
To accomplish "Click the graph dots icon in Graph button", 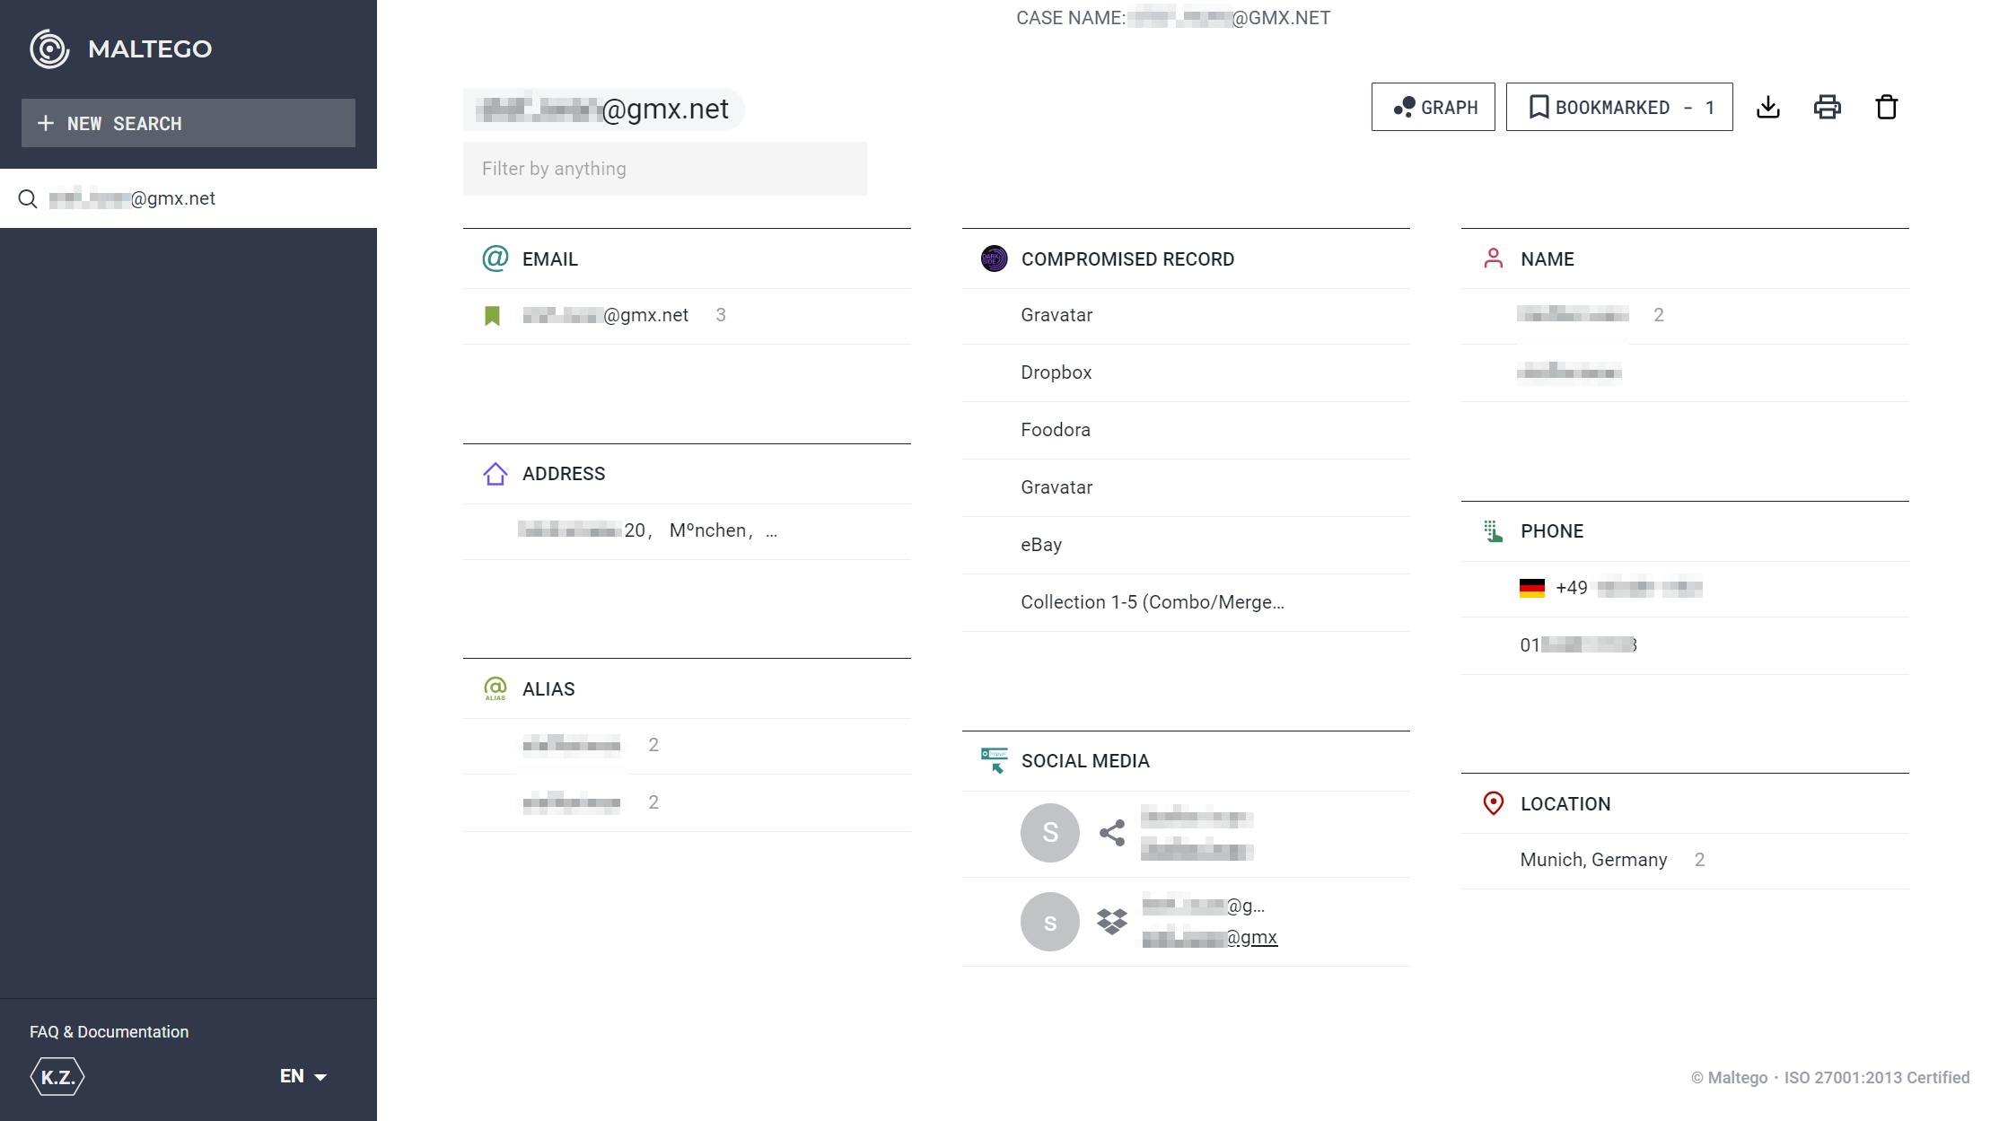I will (1404, 107).
